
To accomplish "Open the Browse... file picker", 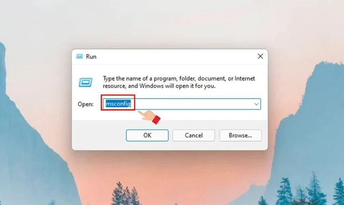I will (x=240, y=135).
